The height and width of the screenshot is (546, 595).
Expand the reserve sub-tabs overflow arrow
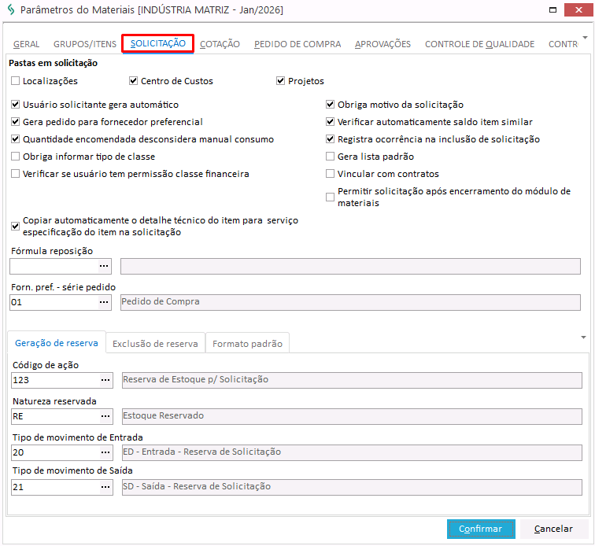(x=584, y=338)
